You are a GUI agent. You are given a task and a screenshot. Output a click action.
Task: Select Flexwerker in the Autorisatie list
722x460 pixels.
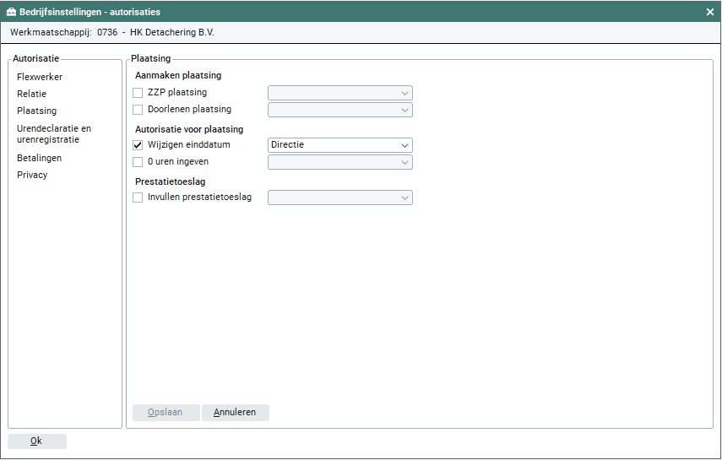[x=40, y=77]
